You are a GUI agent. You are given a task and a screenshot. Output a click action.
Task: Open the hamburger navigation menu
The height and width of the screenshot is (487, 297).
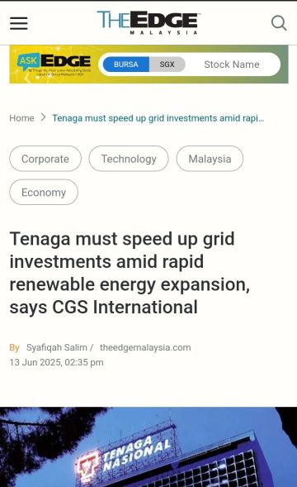[19, 23]
